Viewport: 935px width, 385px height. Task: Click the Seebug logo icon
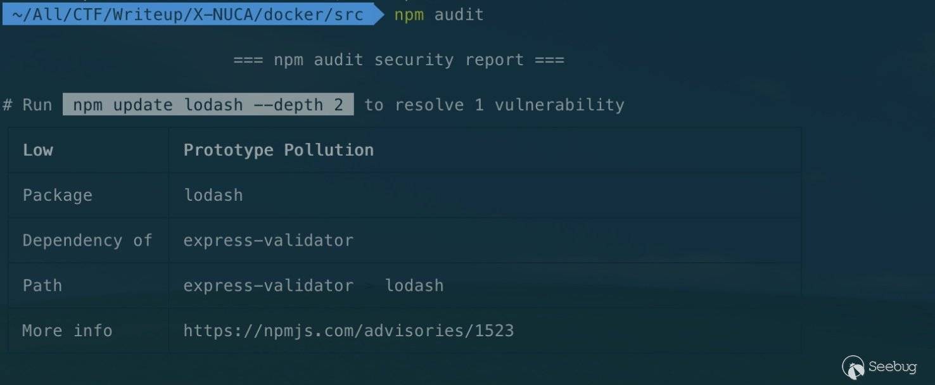[x=853, y=367]
